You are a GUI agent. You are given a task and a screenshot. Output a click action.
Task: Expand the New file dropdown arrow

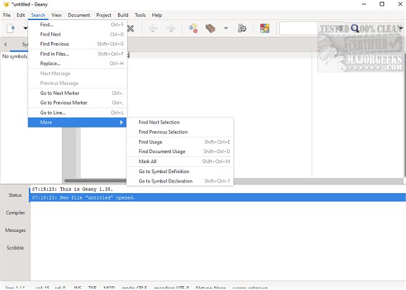tap(26, 28)
